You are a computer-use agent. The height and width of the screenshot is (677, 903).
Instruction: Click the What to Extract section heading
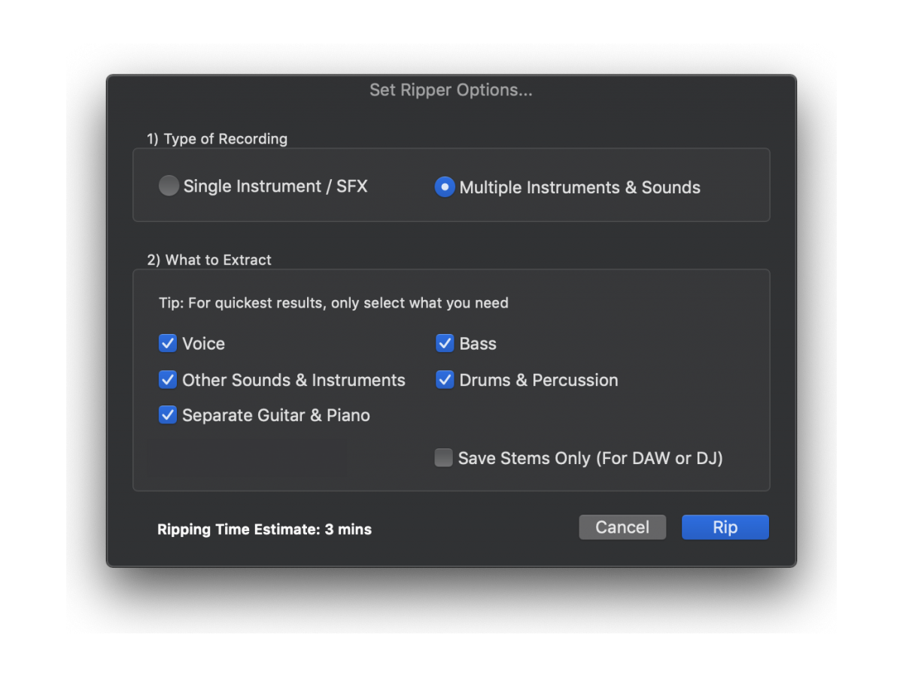209,260
